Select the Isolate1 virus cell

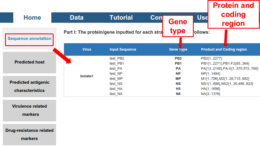(x=87, y=76)
